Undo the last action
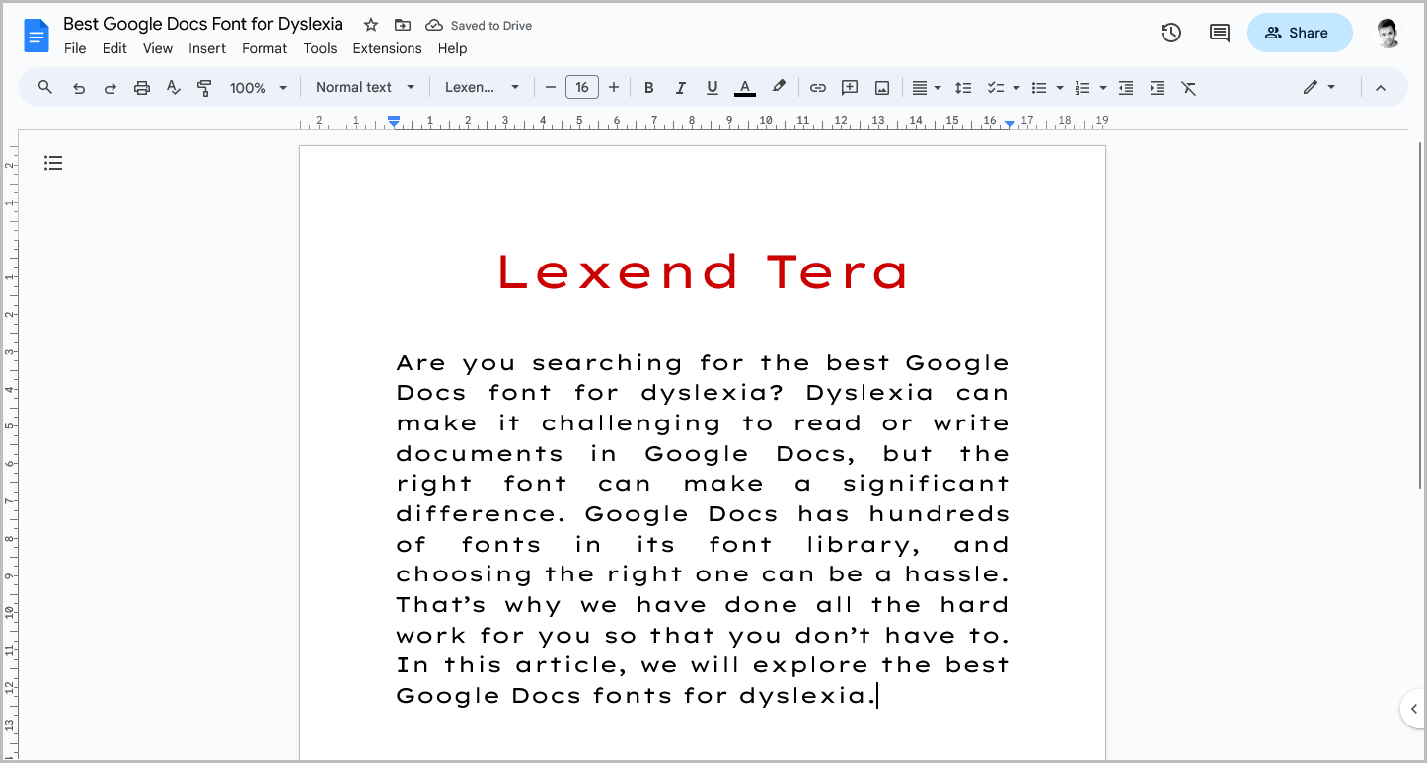 pos(79,88)
